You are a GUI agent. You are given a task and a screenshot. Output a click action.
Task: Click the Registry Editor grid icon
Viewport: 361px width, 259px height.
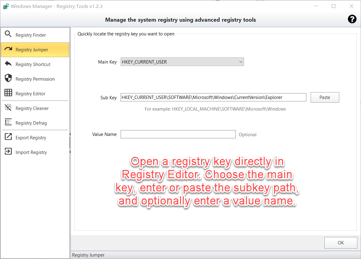pos(8,93)
